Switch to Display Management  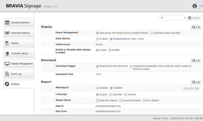tap(19, 64)
